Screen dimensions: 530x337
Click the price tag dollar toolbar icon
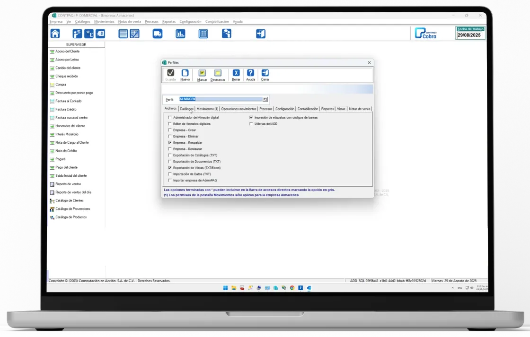[x=100, y=34]
